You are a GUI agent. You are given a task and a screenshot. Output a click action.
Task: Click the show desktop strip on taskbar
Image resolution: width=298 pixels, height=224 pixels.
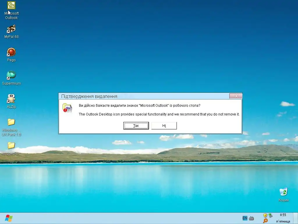pyautogui.click(x=295, y=218)
